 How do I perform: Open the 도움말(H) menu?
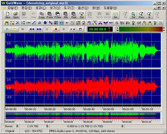pos(110,8)
